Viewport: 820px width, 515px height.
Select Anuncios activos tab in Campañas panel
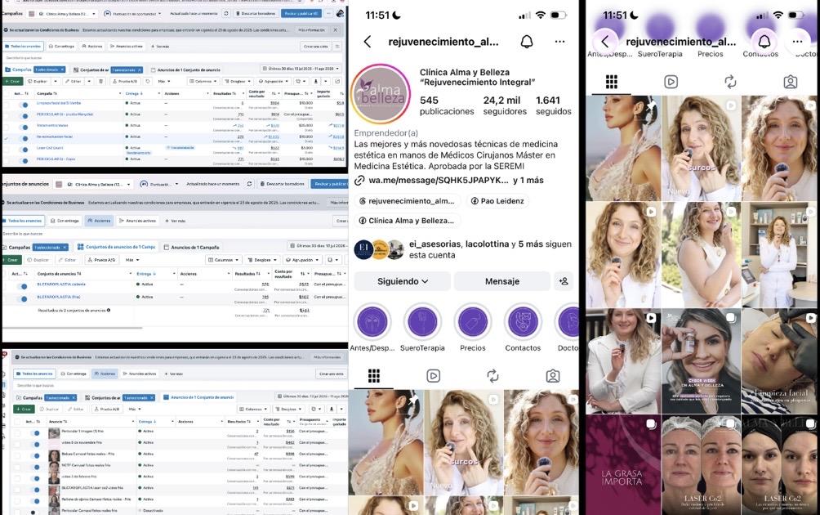(126, 46)
